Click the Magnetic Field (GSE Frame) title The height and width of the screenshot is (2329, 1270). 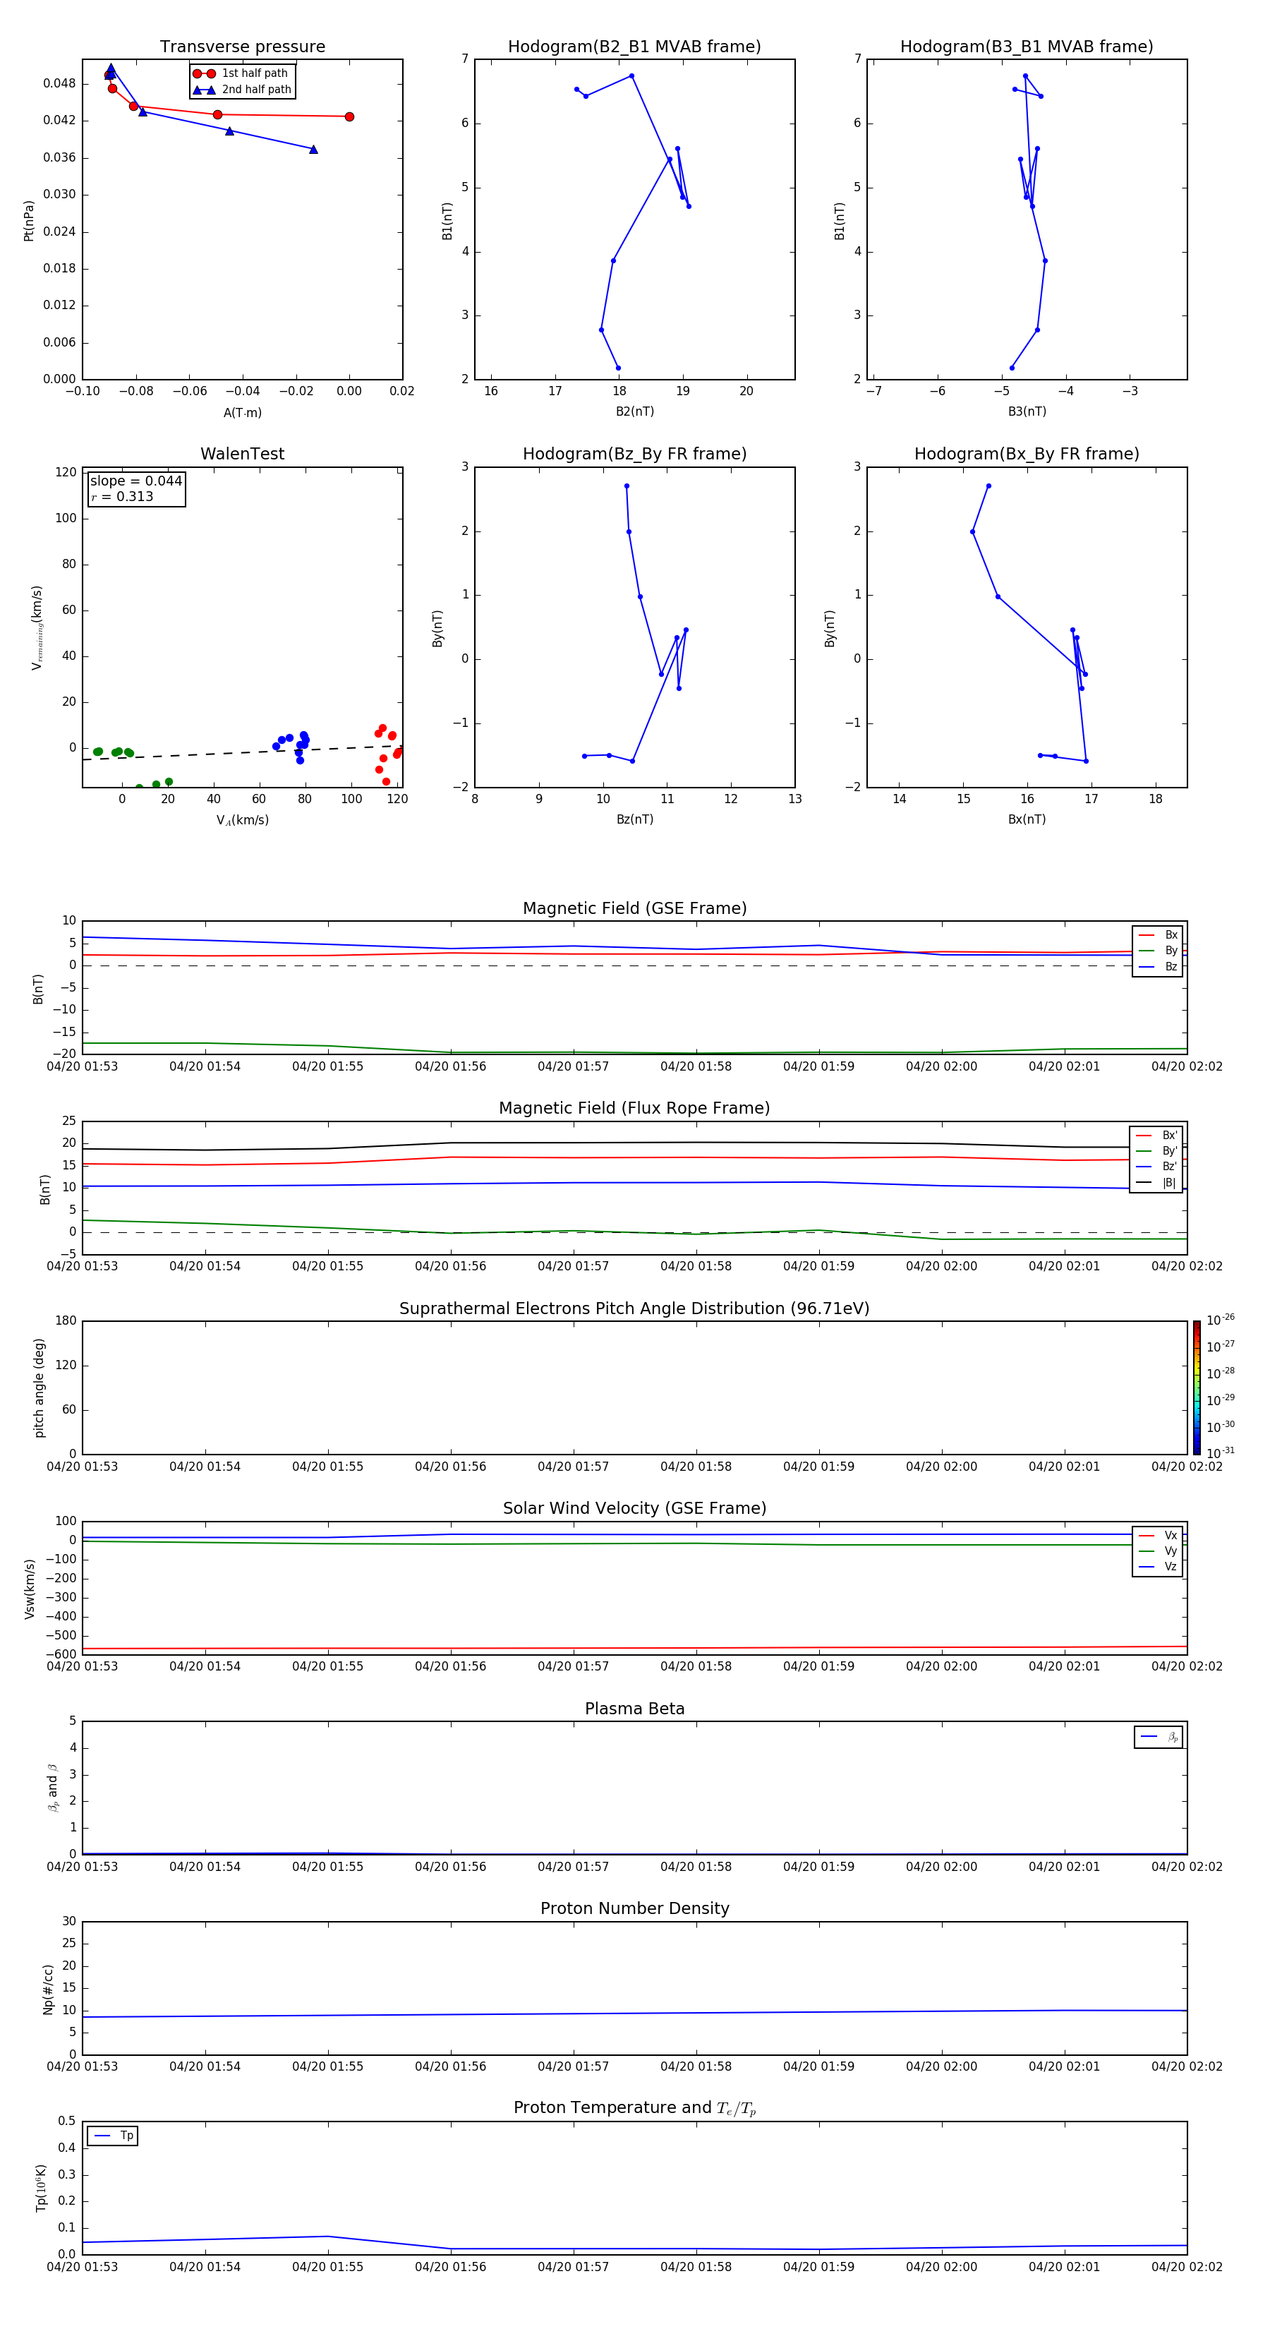tap(634, 908)
